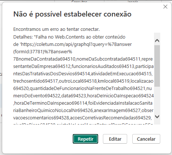
Task: Click the 'Detalhes: Falha no Web.Contents' line
Action: [69, 37]
